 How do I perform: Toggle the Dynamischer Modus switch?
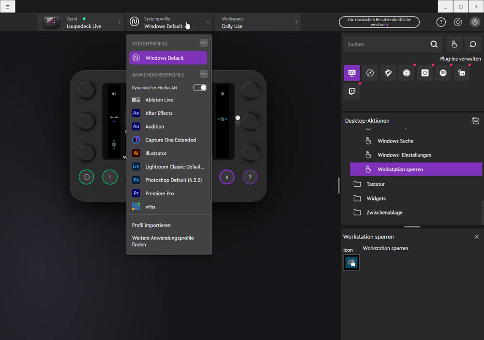click(x=200, y=88)
